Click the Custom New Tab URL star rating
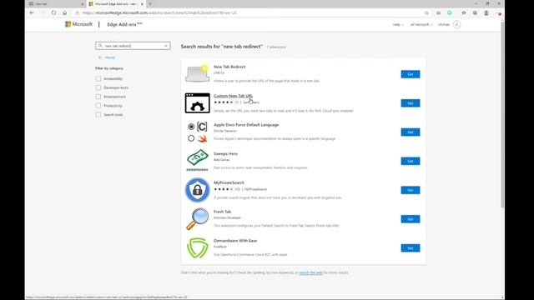Viewport: 534px width, 300px height. coord(224,102)
